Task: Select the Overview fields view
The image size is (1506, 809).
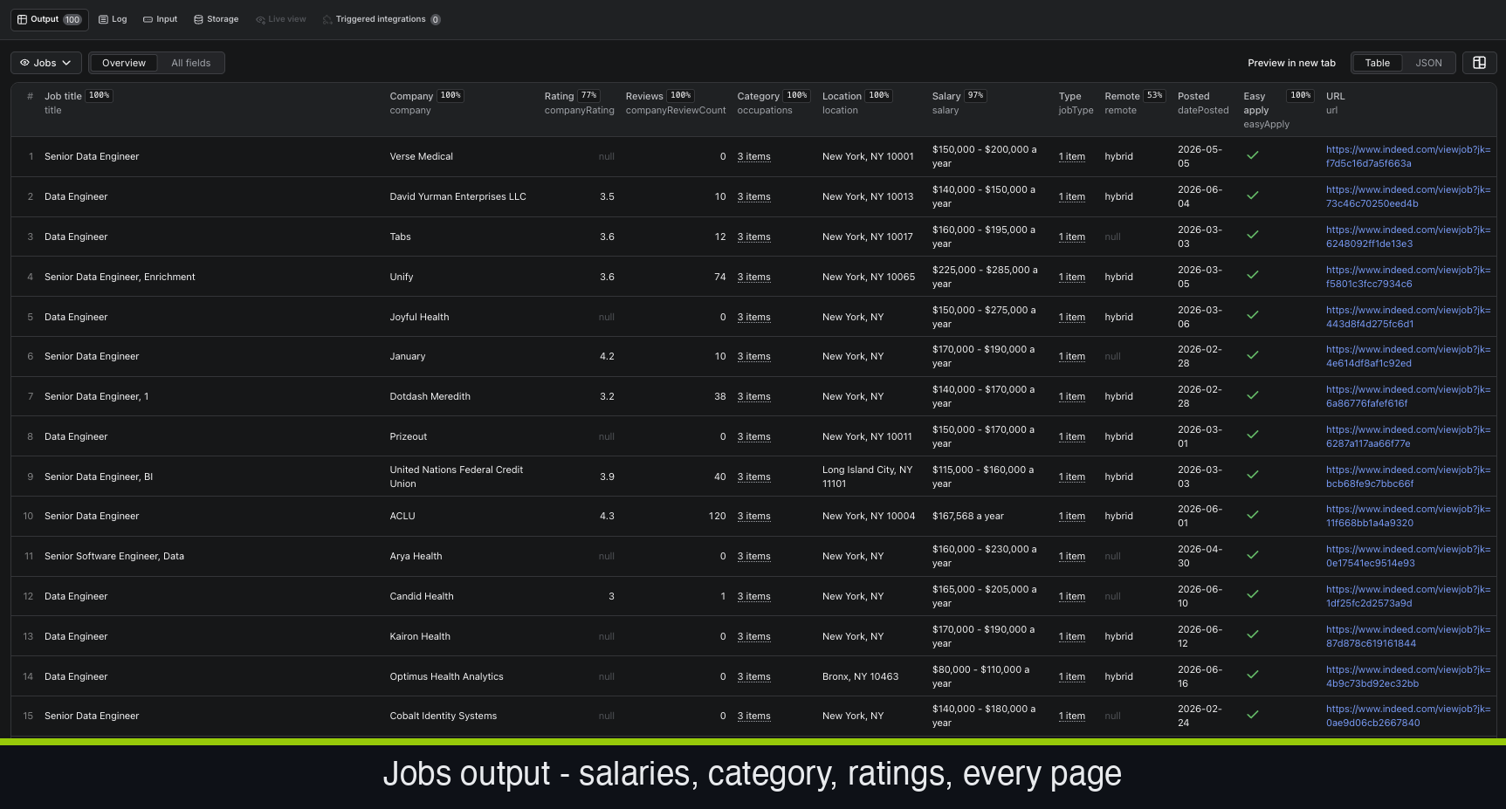Action: [x=124, y=63]
